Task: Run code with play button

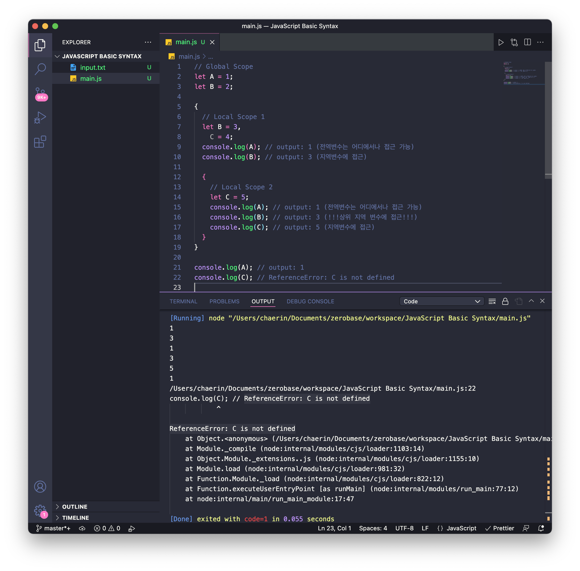Action: click(501, 42)
